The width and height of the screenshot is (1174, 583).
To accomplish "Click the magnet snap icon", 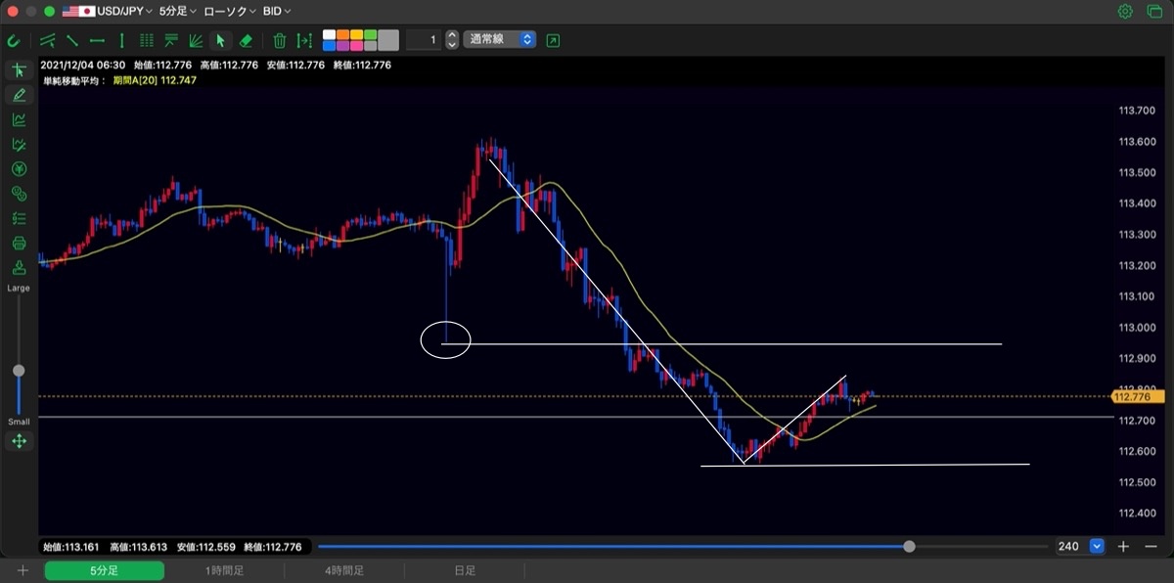I will click(14, 40).
